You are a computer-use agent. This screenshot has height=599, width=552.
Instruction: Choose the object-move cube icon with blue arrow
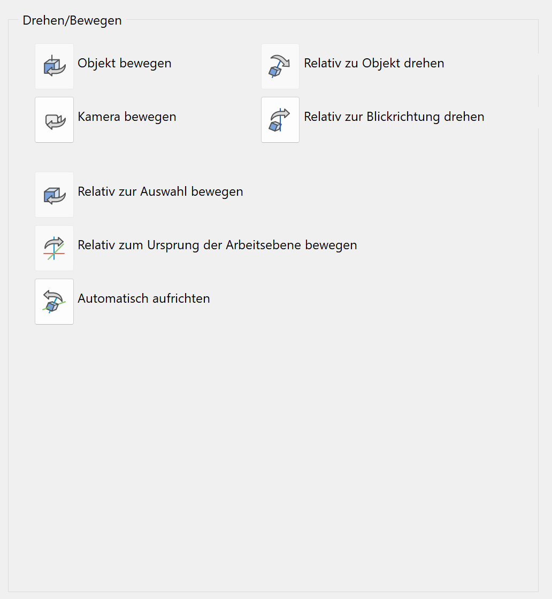(54, 66)
